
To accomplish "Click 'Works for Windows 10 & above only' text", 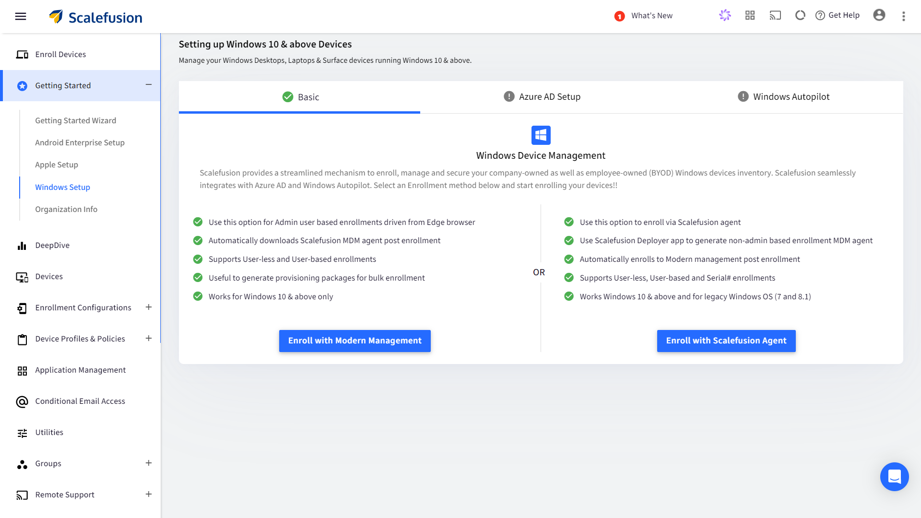I will 271,296.
